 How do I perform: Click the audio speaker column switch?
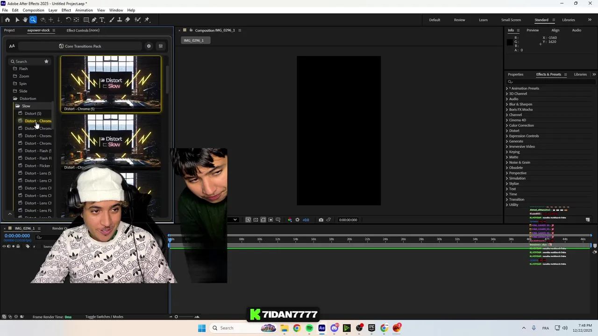[8, 246]
